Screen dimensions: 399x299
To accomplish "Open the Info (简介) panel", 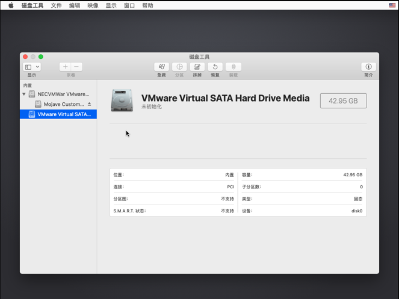I will (368, 67).
